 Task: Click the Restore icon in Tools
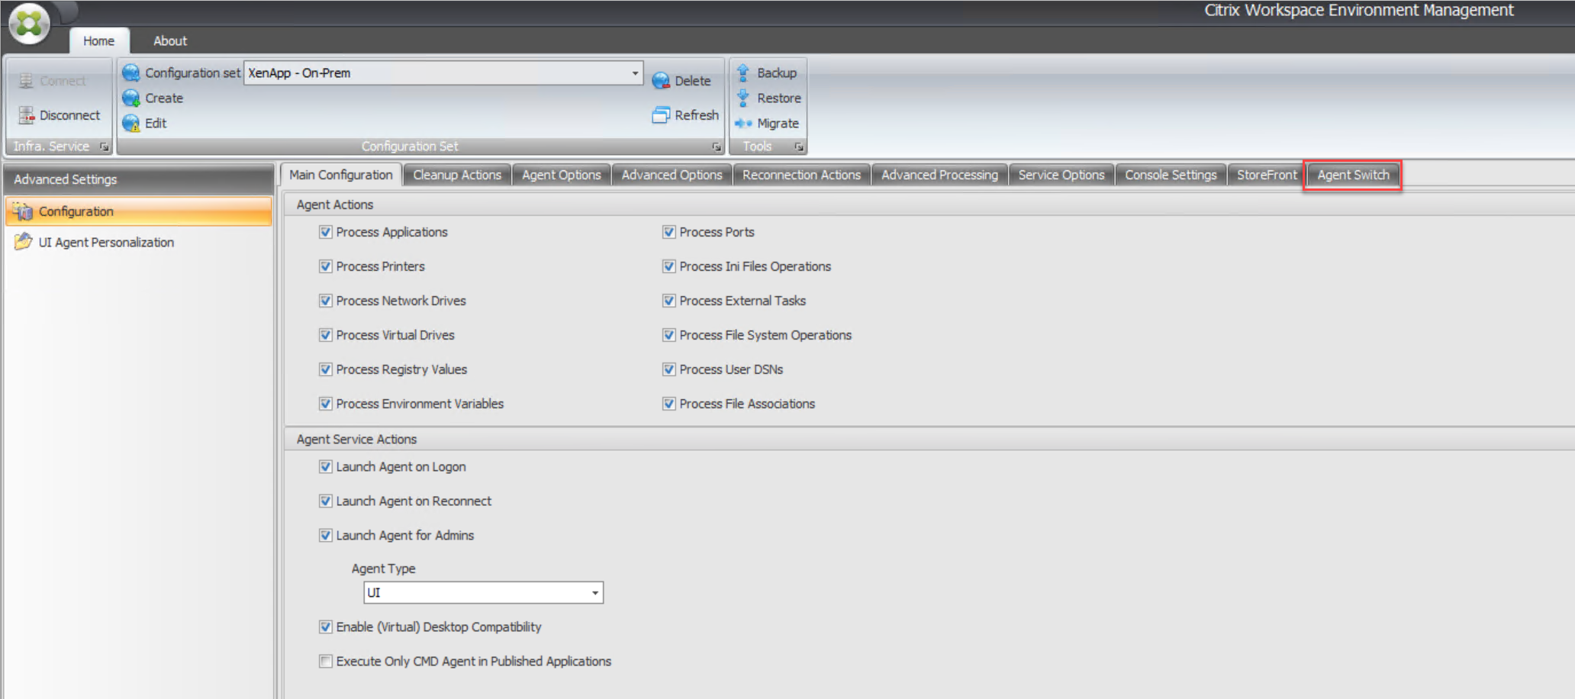pyautogui.click(x=742, y=98)
